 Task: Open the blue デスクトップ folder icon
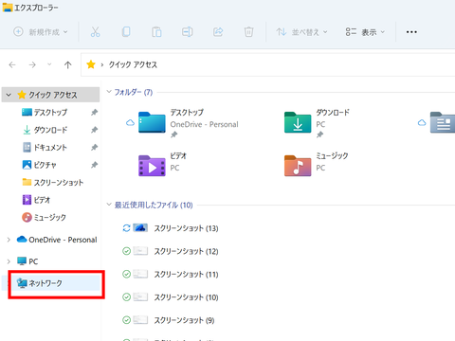click(152, 122)
